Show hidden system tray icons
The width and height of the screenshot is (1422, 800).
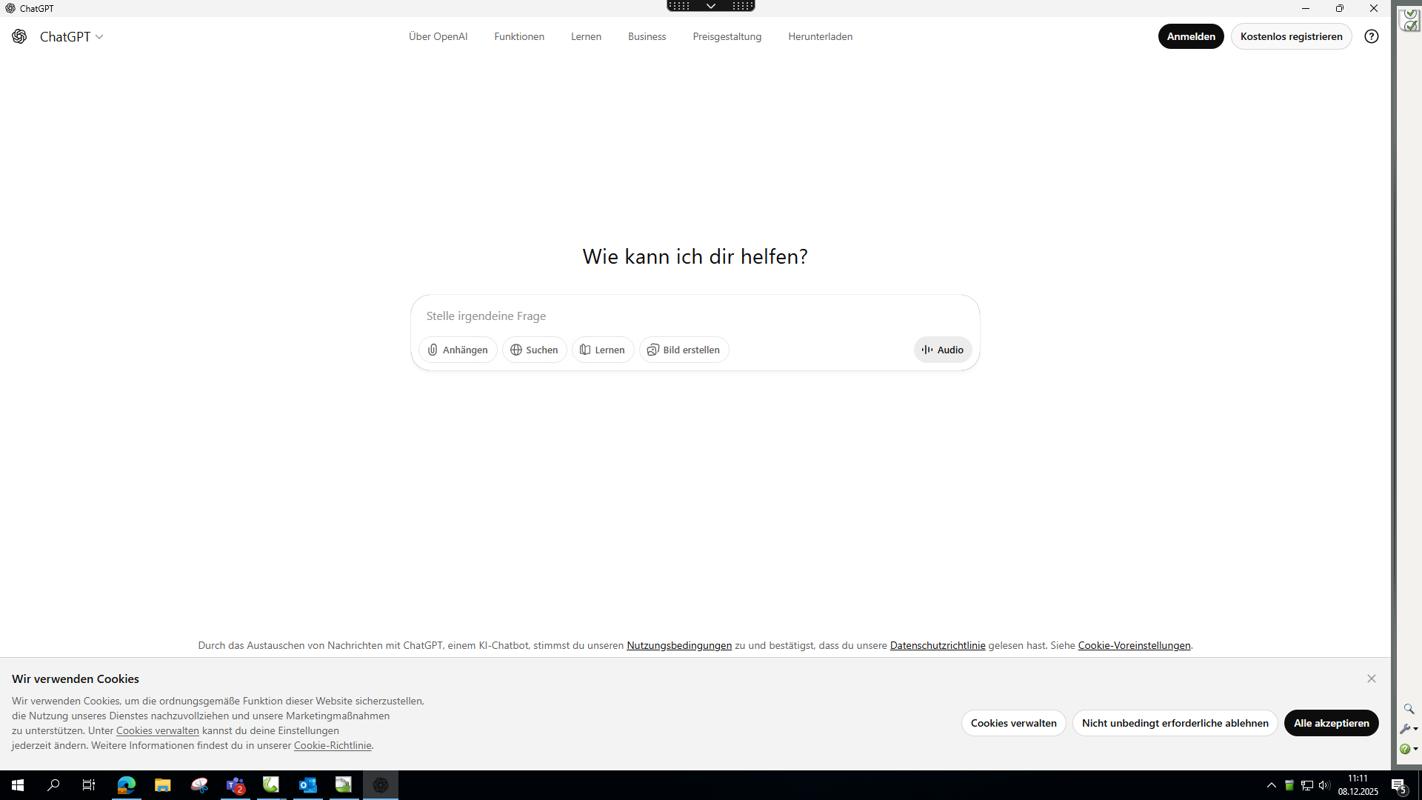click(1271, 785)
